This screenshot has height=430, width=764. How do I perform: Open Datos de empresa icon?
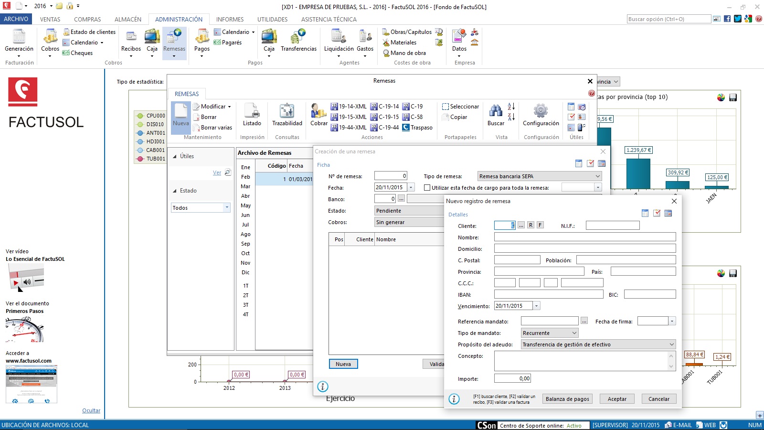click(x=459, y=42)
